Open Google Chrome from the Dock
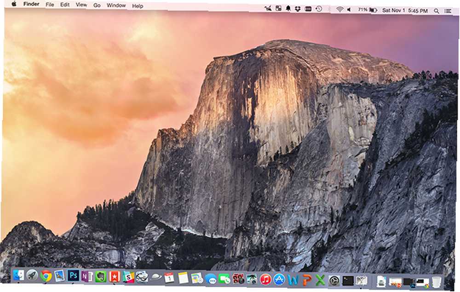Viewport: 460px width, 292px height. (x=46, y=276)
